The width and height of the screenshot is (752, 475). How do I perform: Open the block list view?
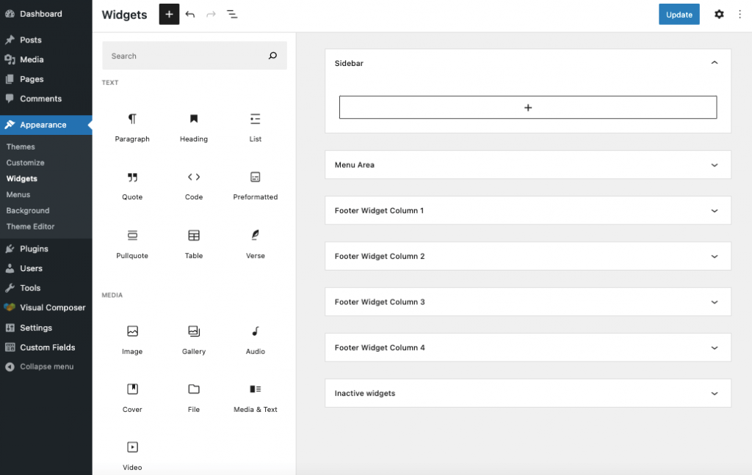click(x=232, y=14)
